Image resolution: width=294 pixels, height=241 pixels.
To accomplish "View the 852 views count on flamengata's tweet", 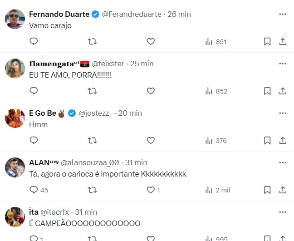I will pyautogui.click(x=216, y=91).
